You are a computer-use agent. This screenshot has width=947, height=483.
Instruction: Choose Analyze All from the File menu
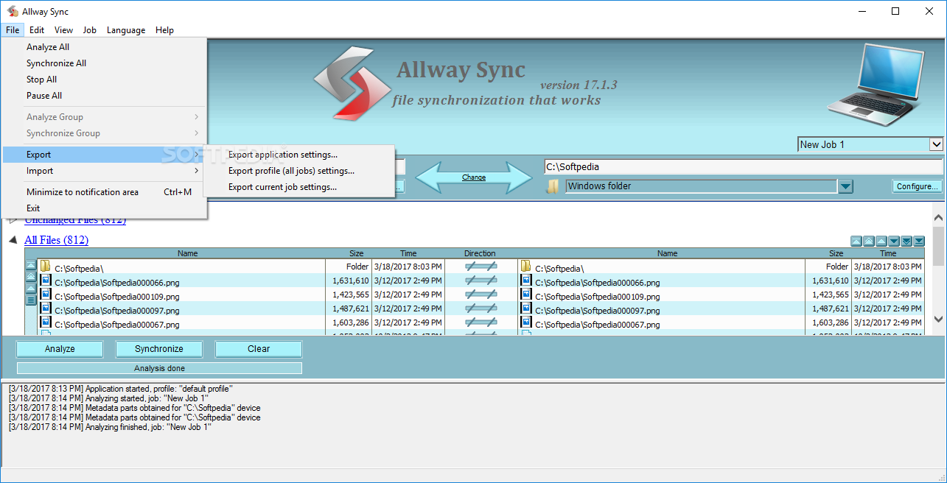(x=104, y=47)
